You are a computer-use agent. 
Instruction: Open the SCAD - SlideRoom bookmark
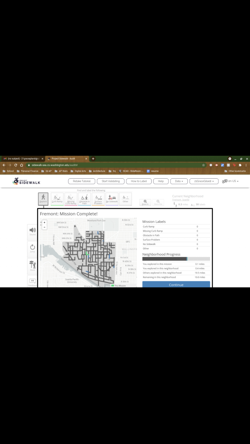pos(131,171)
